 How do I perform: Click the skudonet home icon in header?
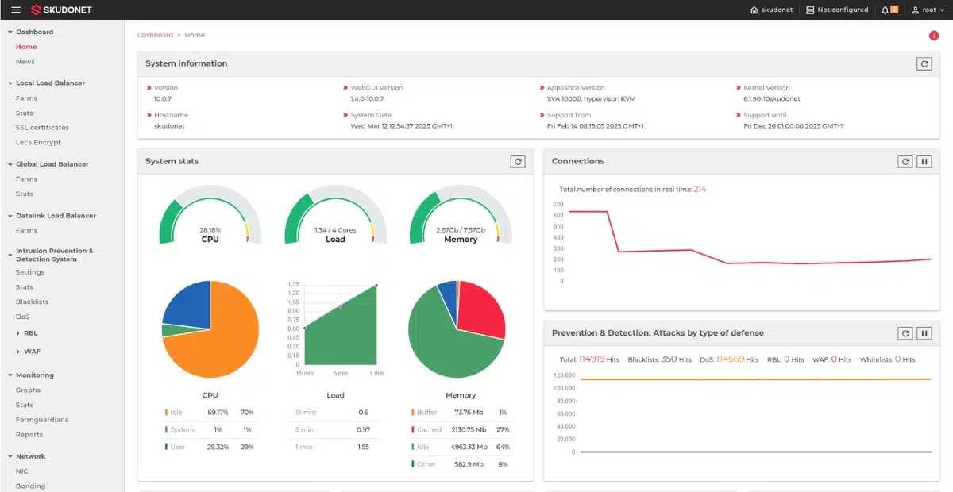coord(754,10)
